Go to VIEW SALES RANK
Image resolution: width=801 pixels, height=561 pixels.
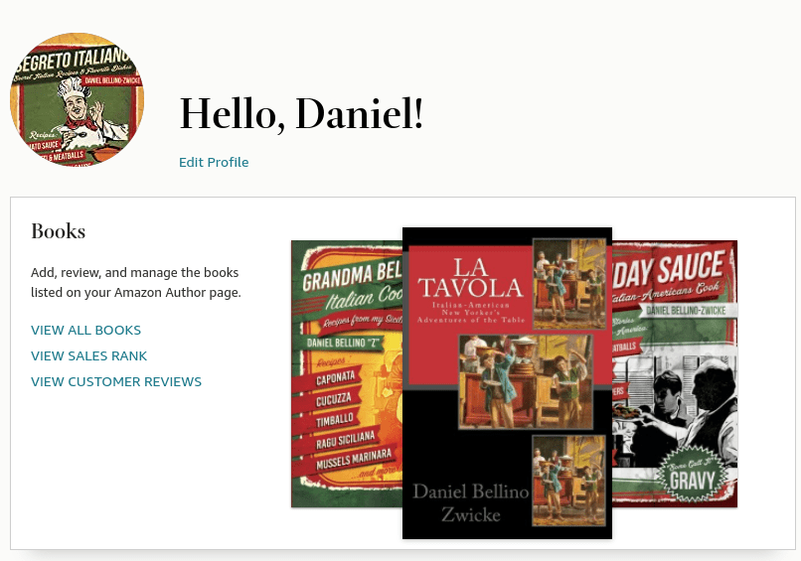point(88,355)
